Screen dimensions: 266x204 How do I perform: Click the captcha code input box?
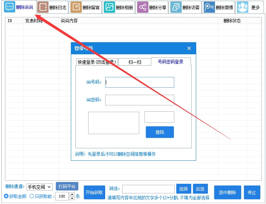(159, 117)
